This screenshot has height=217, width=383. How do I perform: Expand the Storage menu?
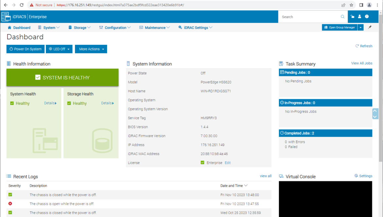[x=80, y=27]
